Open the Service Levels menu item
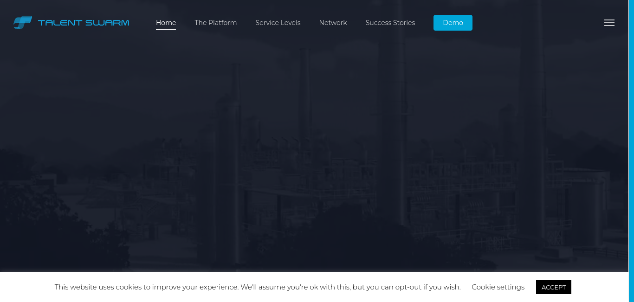The width and height of the screenshot is (634, 302). pos(278,23)
